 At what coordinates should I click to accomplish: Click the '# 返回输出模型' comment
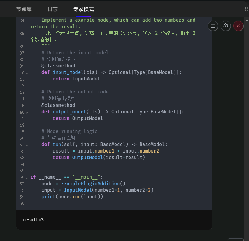[x=58, y=99]
